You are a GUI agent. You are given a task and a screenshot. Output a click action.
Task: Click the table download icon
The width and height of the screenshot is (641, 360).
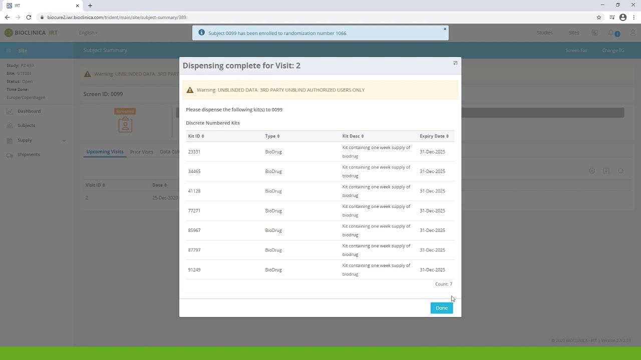(606, 171)
